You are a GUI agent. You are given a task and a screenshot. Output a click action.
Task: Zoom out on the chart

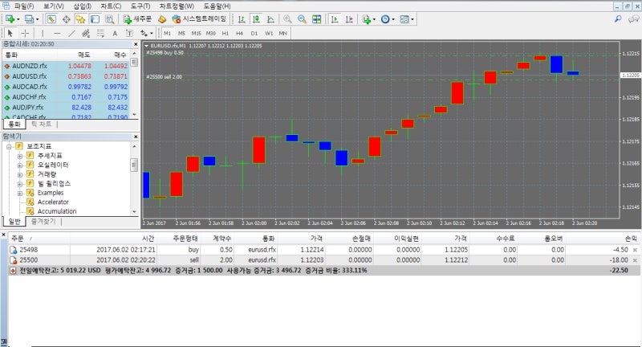point(303,18)
